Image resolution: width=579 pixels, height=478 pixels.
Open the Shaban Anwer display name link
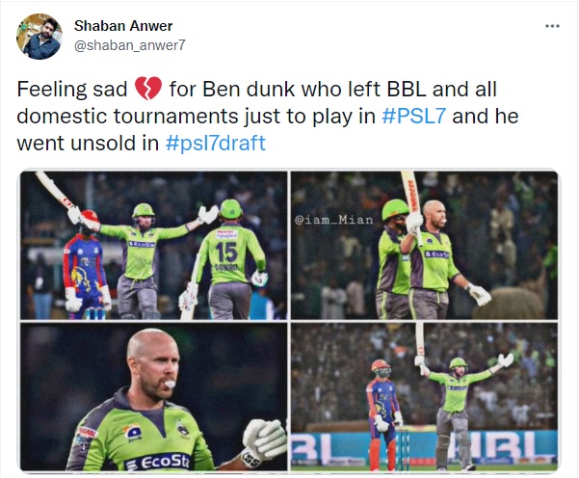[123, 26]
